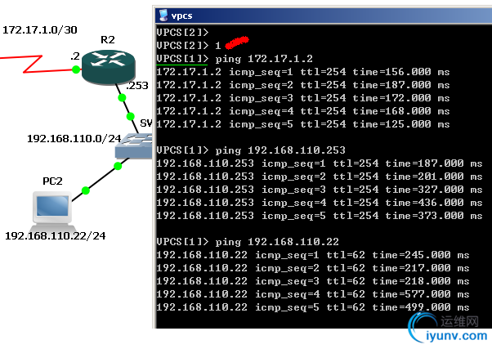492x349 pixels.
Task: Click the 172.17.1.2 reply with time=125.000
Action: tap(303, 124)
